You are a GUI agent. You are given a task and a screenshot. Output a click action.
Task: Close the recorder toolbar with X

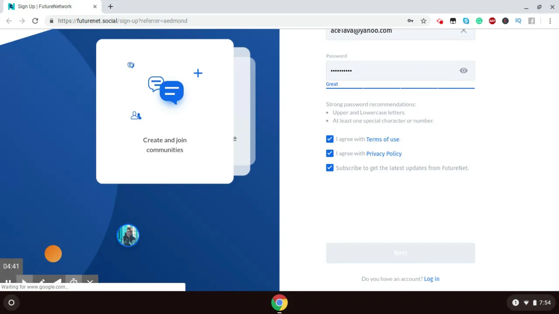click(90, 282)
